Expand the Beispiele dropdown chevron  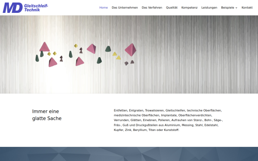(x=236, y=8)
